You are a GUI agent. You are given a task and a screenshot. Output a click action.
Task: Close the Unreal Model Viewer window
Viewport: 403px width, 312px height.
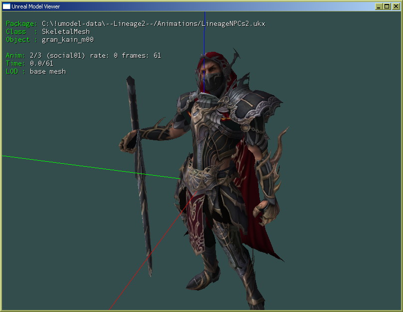point(396,6)
